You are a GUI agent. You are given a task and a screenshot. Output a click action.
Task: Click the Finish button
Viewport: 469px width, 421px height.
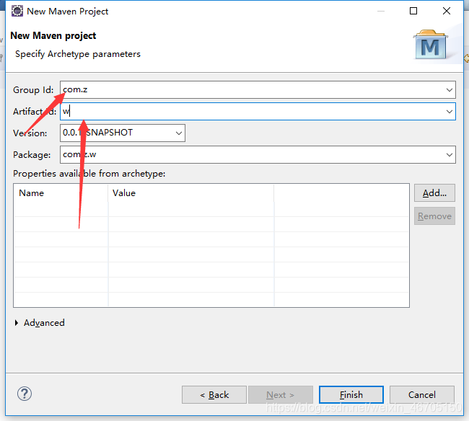click(x=351, y=395)
